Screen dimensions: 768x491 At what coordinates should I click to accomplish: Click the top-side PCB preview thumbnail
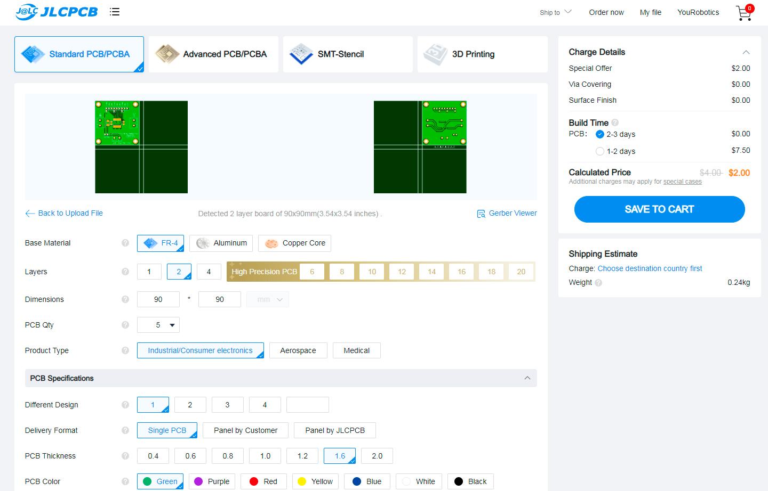pos(141,147)
